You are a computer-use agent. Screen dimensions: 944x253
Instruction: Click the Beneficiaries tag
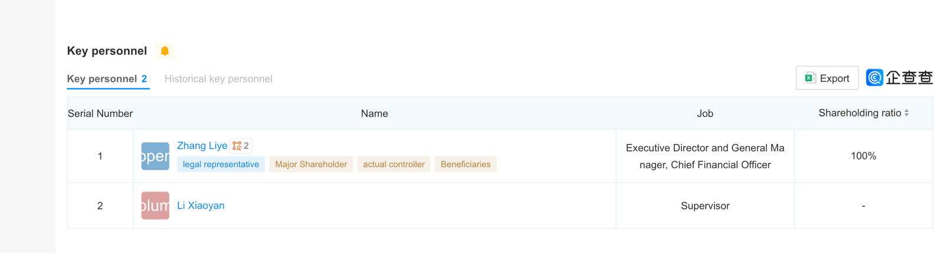[x=466, y=164]
